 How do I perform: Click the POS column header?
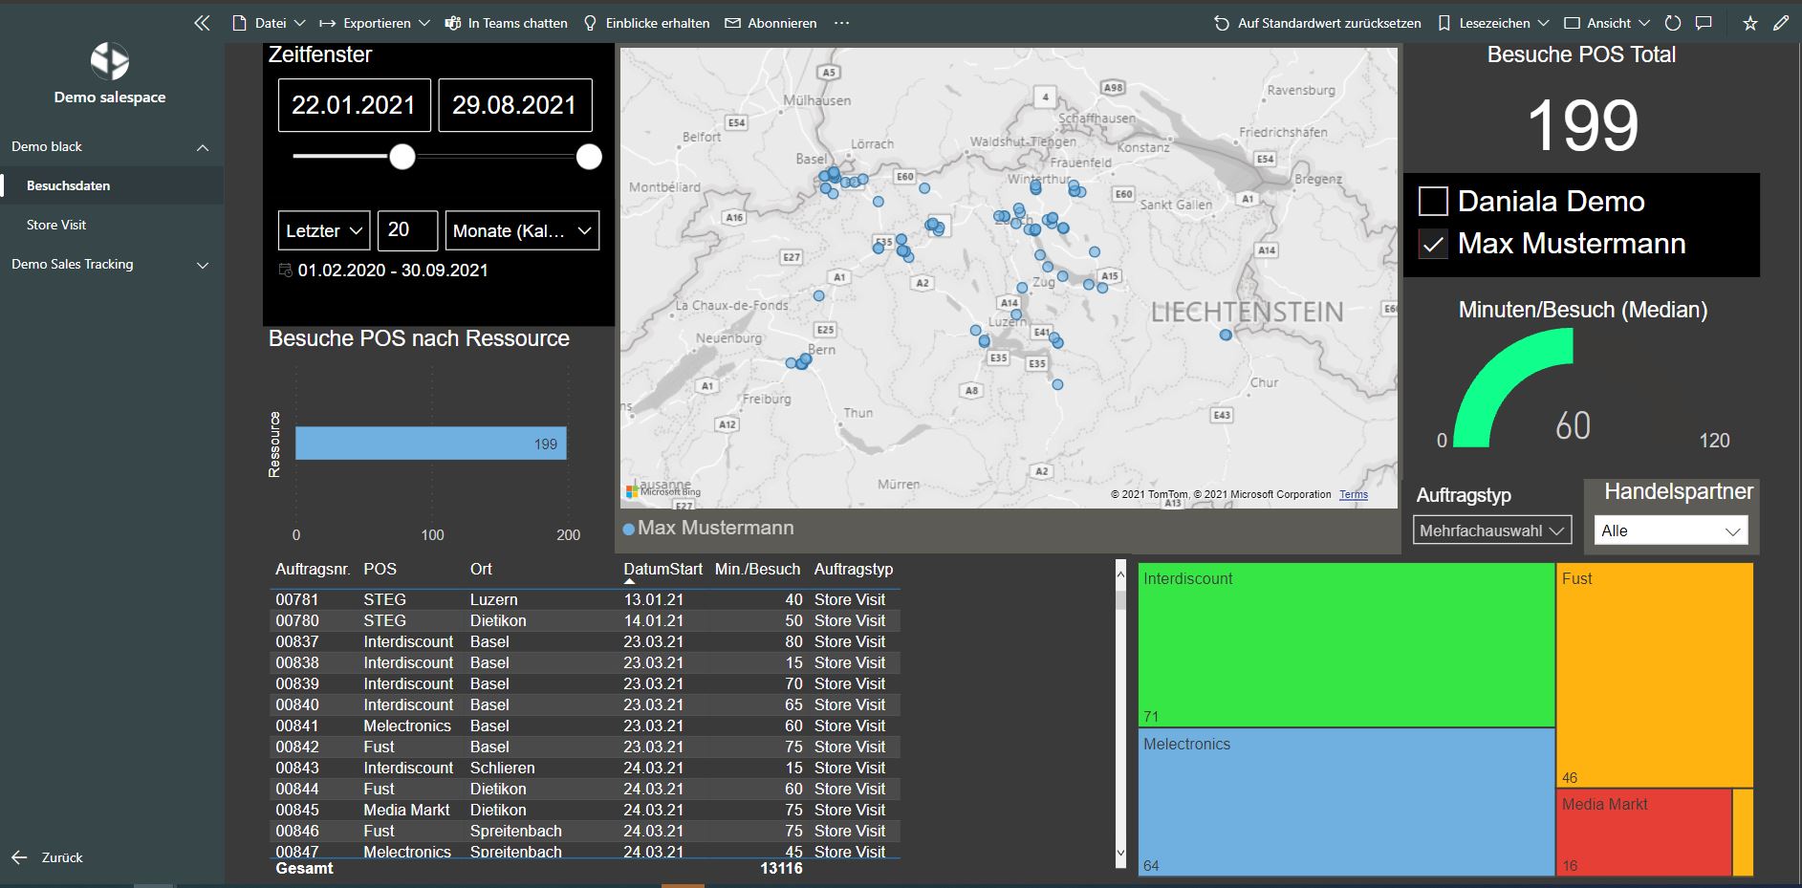pos(380,569)
